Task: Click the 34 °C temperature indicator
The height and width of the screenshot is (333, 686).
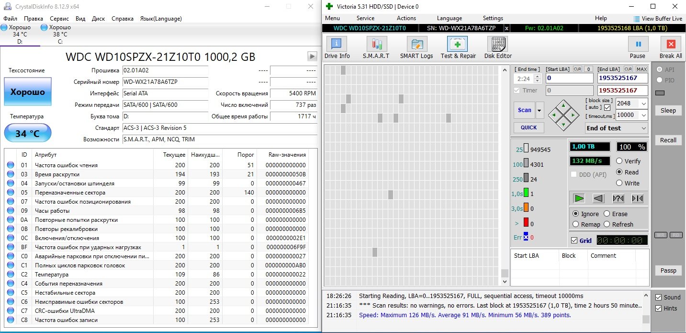Action: click(x=27, y=133)
